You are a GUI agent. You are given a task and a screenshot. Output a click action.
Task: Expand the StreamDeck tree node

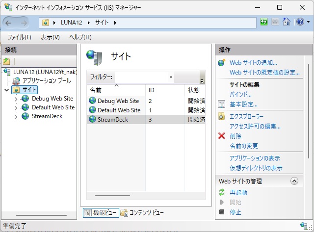(x=16, y=117)
